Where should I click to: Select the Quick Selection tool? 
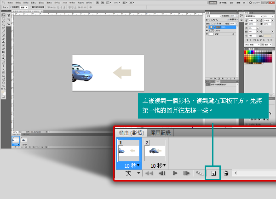(3, 25)
